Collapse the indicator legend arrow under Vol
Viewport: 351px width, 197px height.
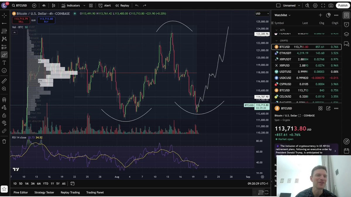(x=14, y=32)
